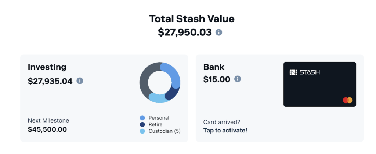The width and height of the screenshot is (376, 154).
Task: Open the Investing section heading
Action: point(47,67)
